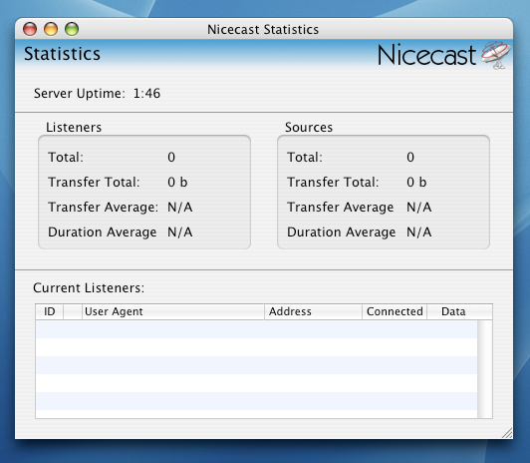This screenshot has width=530, height=463.
Task: Select the first row in listeners table
Action: tap(257, 329)
